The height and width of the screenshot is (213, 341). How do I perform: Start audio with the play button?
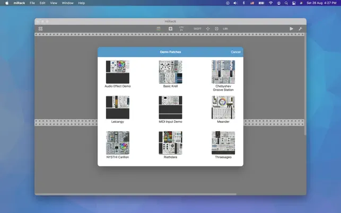(292, 29)
